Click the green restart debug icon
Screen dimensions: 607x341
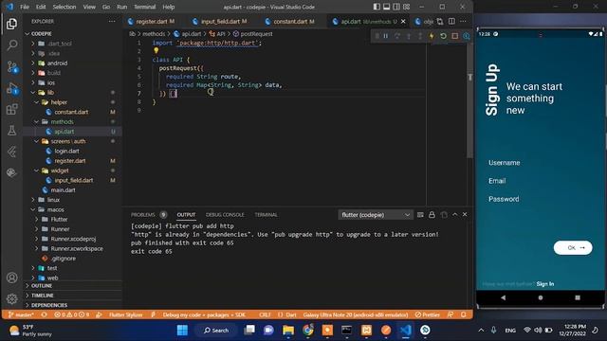coord(443,36)
